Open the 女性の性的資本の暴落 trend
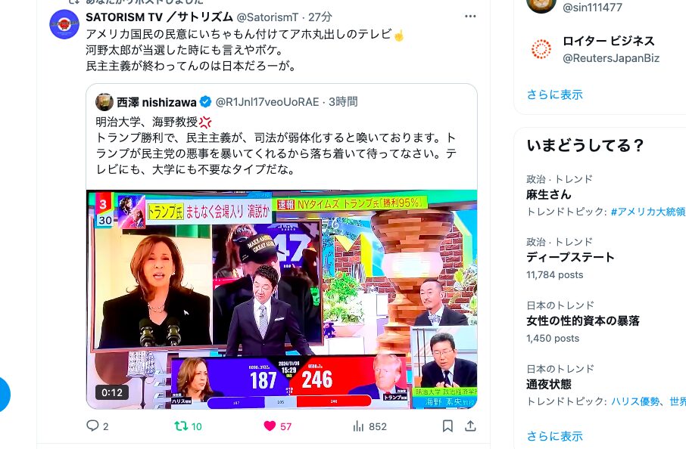 [583, 320]
